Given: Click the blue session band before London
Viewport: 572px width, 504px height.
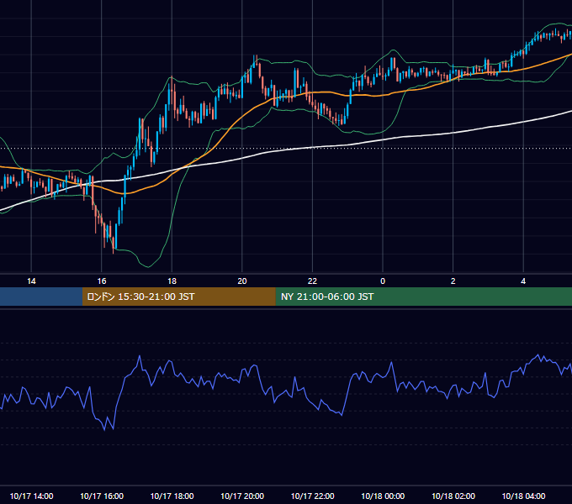Looking at the screenshot, I should coord(41,297).
